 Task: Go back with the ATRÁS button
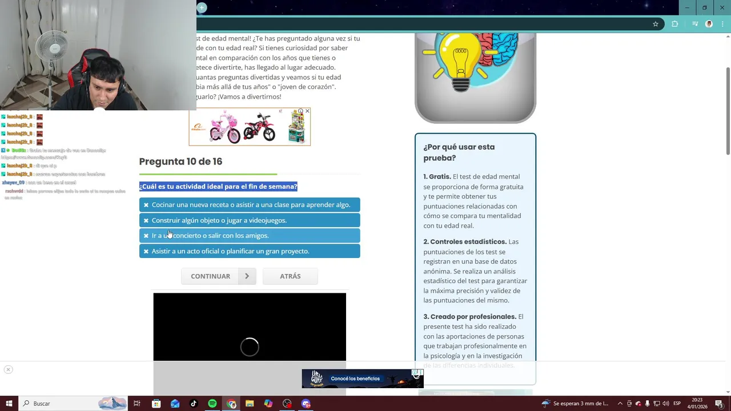tap(290, 276)
